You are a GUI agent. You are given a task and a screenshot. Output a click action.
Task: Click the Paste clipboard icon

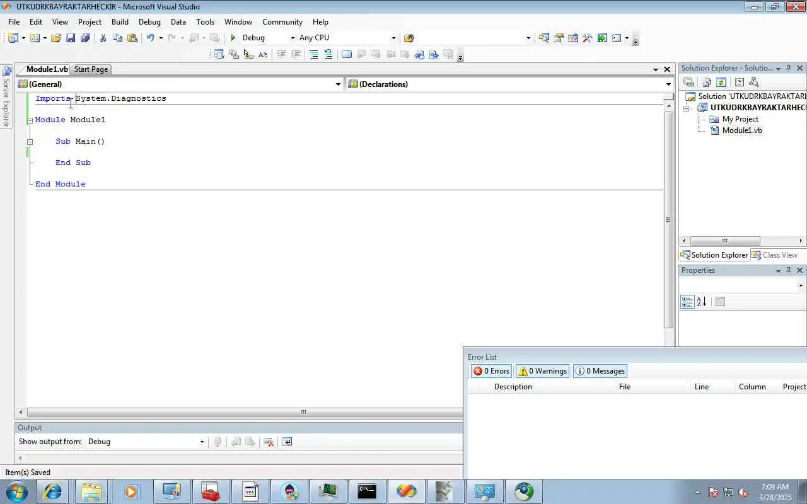132,38
